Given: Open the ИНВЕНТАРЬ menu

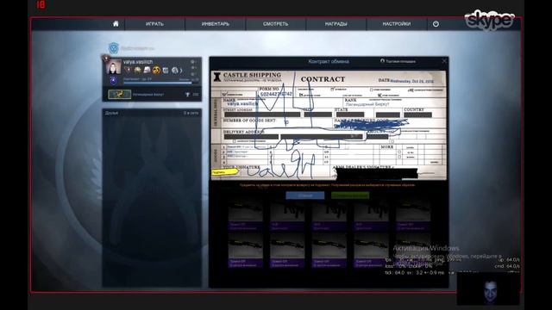Looking at the screenshot, I should click(x=215, y=24).
